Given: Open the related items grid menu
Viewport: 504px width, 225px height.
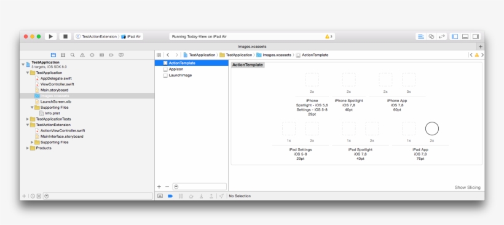Looking at the screenshot, I should click(x=159, y=55).
